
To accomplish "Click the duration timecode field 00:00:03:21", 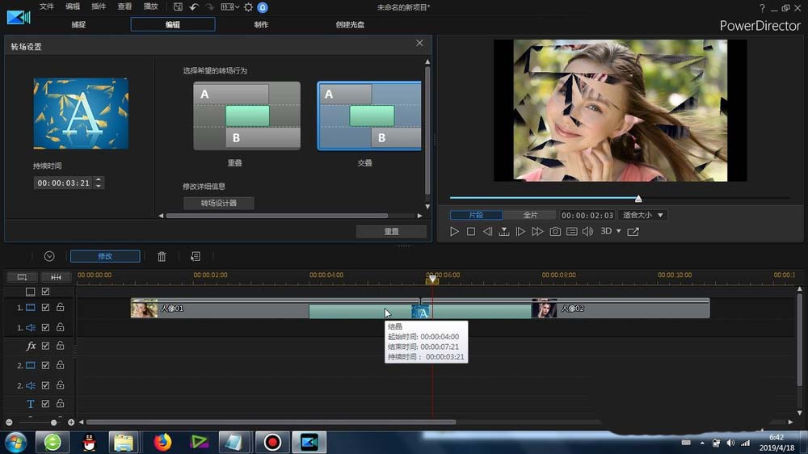I will (x=63, y=183).
